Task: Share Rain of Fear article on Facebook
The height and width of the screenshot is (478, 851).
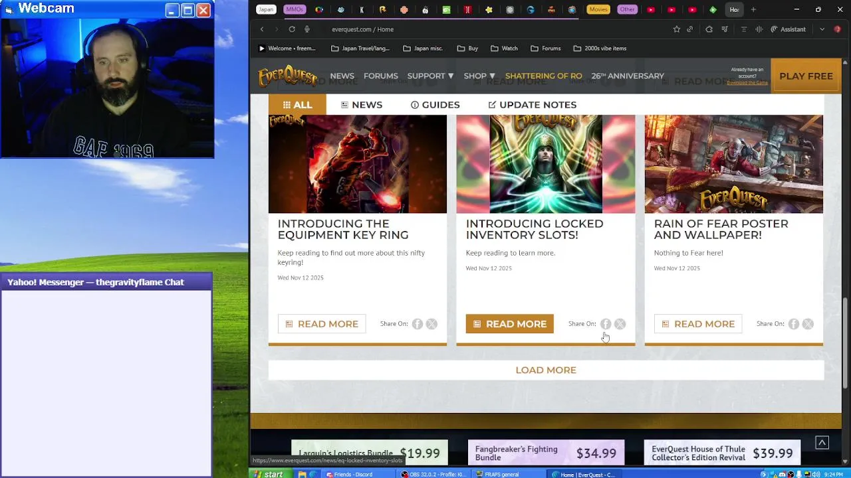Action: click(793, 324)
